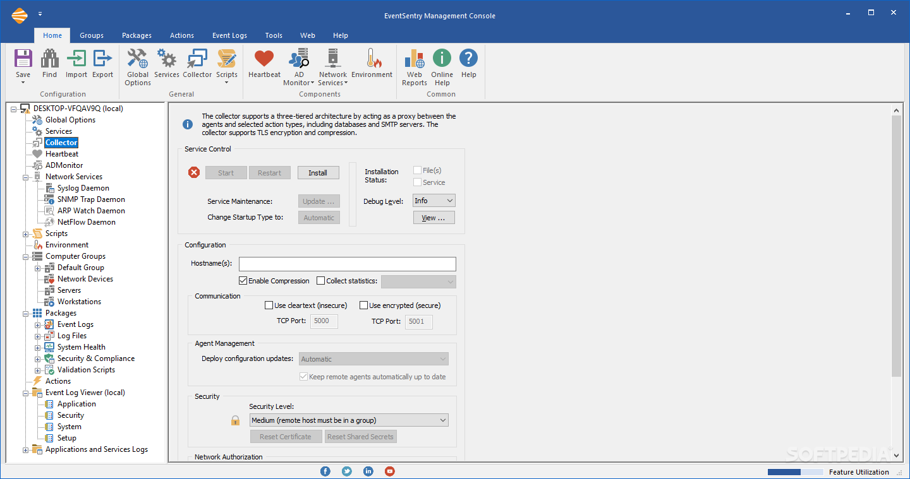Click the Import configuration icon

[76, 59]
